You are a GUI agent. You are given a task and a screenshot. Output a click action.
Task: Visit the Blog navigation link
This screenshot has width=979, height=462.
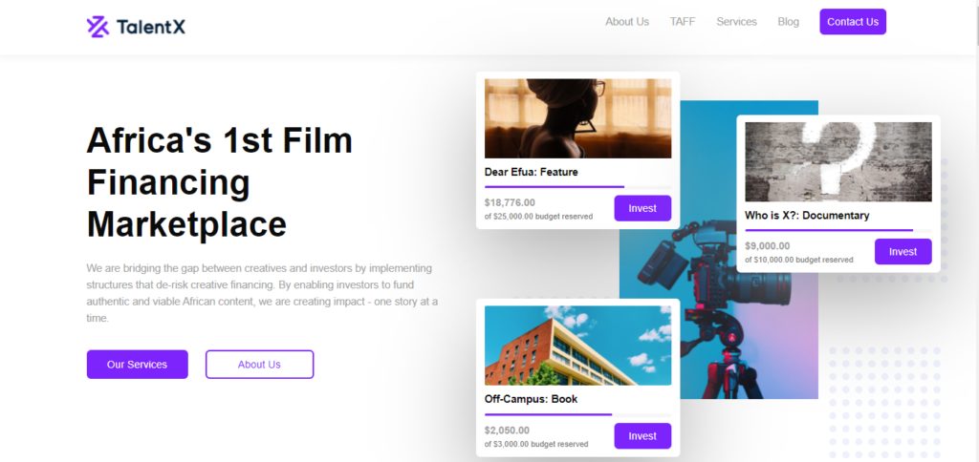click(x=788, y=22)
